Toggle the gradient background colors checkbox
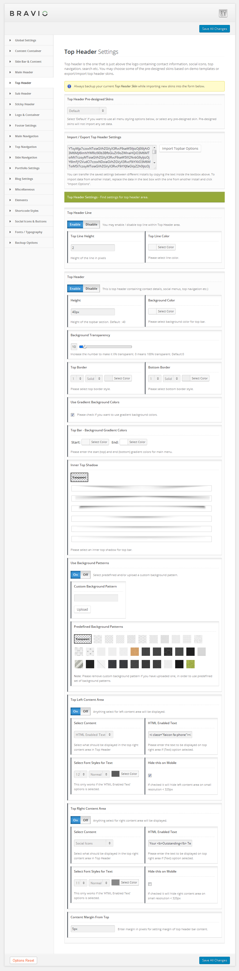Image resolution: width=239 pixels, height=971 pixels. (73, 415)
